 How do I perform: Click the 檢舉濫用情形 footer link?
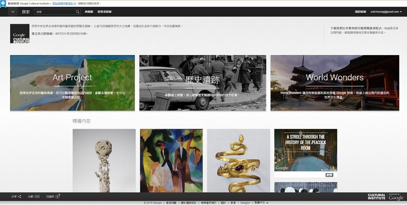(209, 203)
